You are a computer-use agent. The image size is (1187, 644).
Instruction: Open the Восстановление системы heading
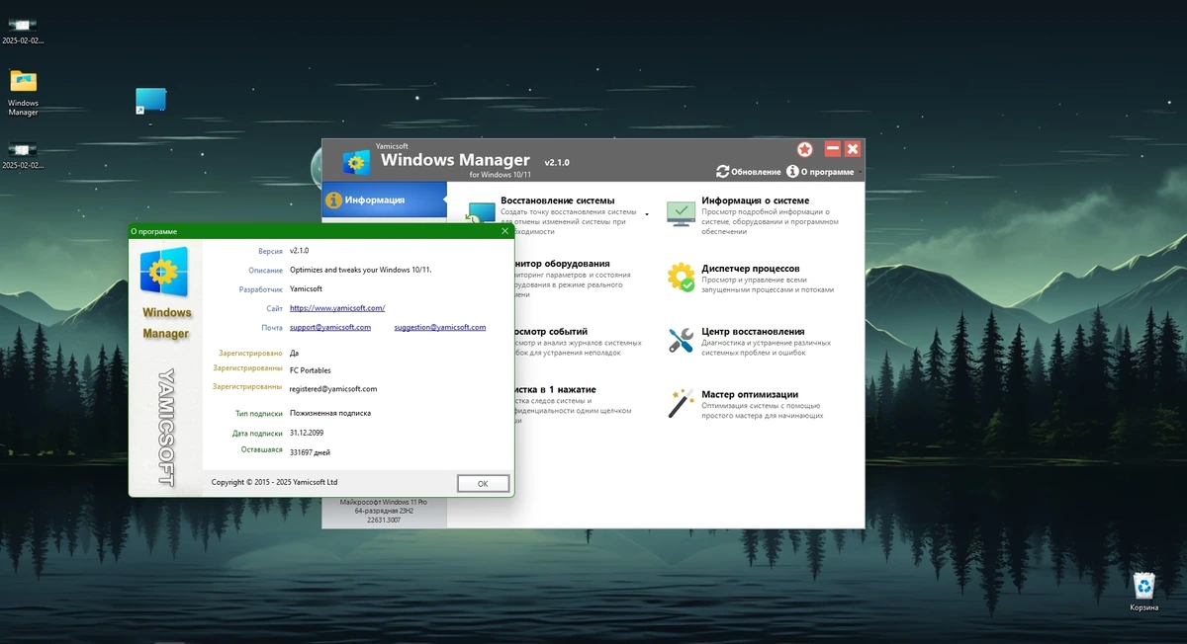click(557, 201)
